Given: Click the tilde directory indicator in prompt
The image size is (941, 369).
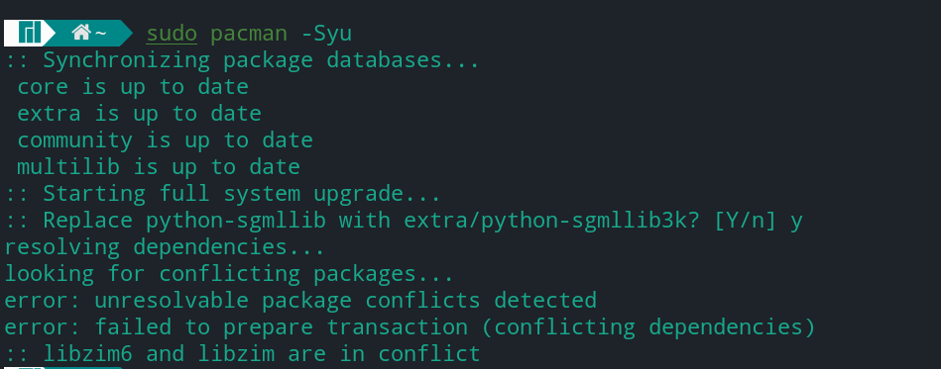Looking at the screenshot, I should [x=99, y=33].
